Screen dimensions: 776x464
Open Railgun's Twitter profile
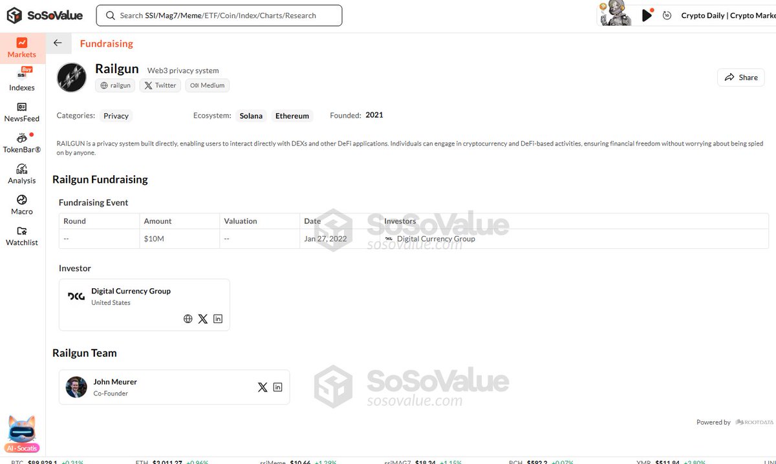click(x=159, y=85)
